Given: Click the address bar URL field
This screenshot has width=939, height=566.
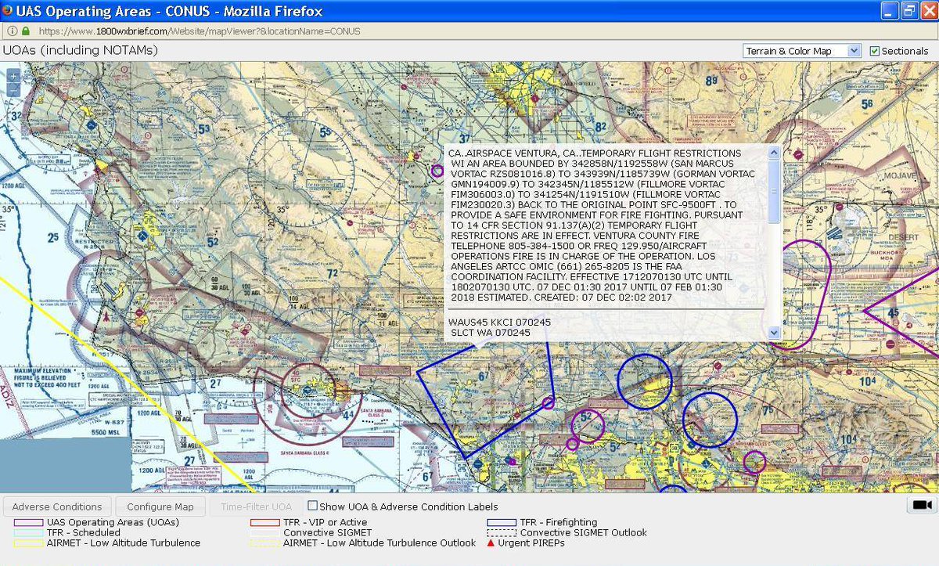Looking at the screenshot, I should tap(469, 31).
